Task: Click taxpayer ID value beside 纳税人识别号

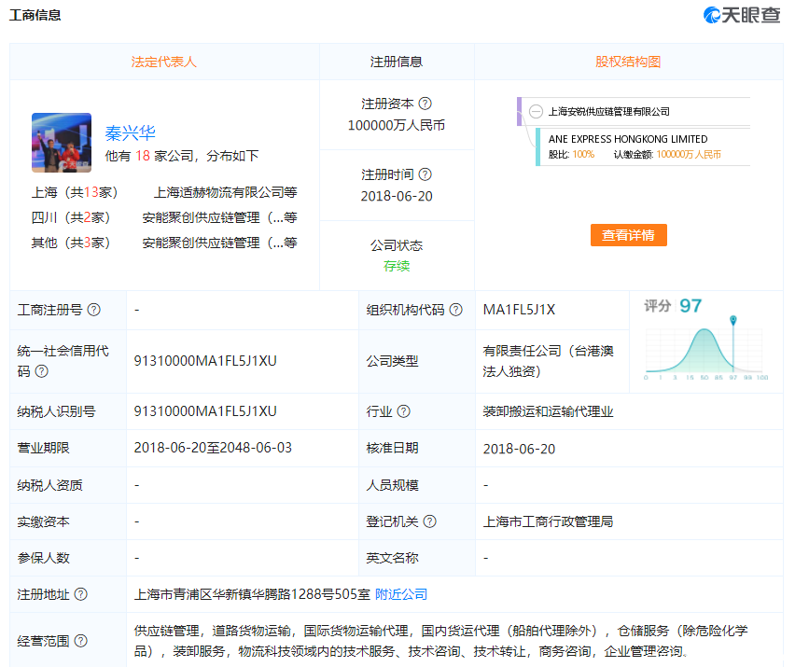Action: (205, 411)
